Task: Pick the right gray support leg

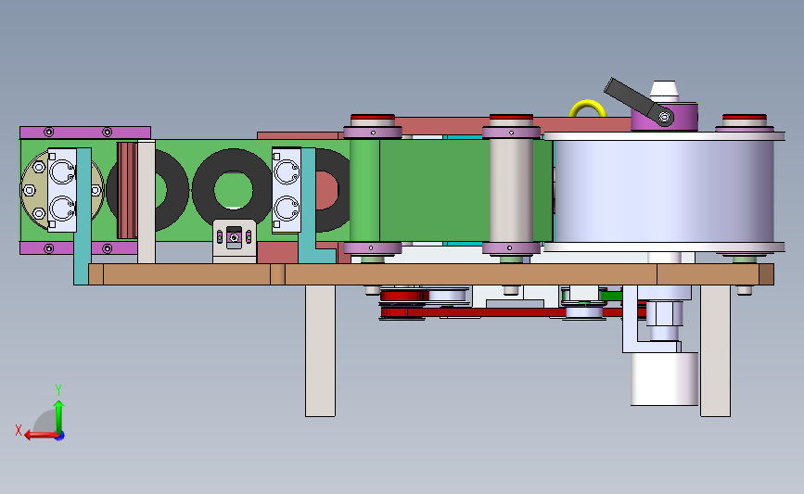Action: click(715, 350)
